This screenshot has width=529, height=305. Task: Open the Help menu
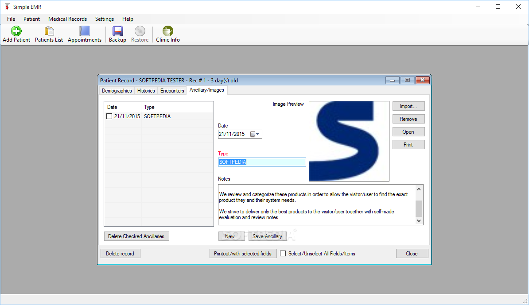(128, 19)
